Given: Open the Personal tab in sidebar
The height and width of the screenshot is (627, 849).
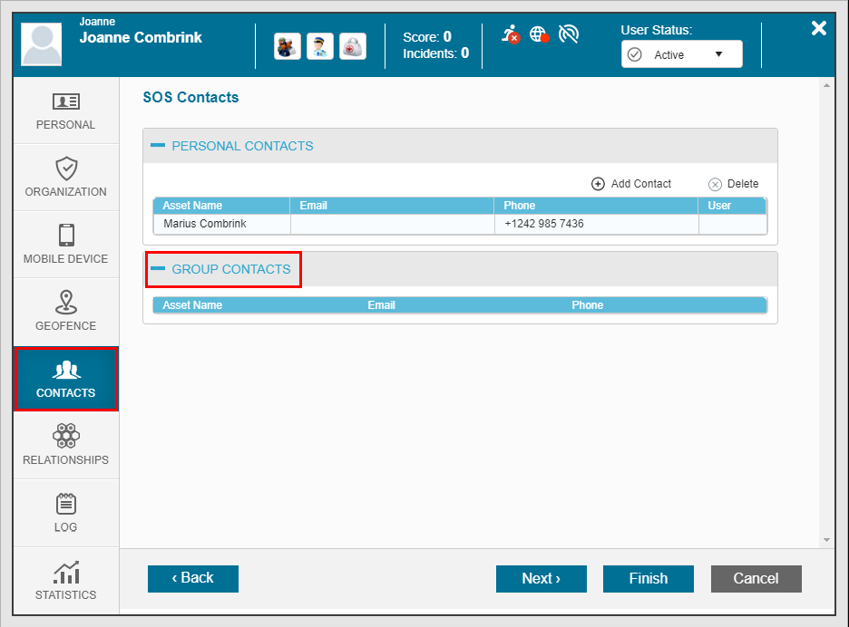Looking at the screenshot, I should coord(65,111).
